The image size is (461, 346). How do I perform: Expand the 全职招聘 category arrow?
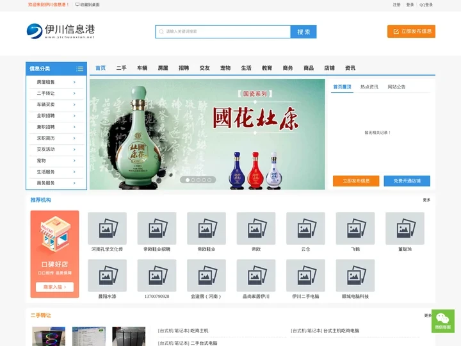pyautogui.click(x=74, y=116)
